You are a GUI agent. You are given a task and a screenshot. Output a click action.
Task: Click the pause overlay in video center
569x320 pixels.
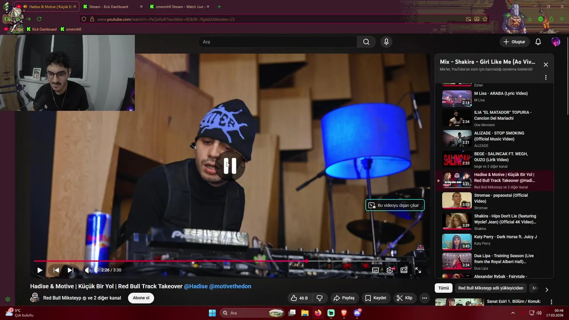[230, 166]
